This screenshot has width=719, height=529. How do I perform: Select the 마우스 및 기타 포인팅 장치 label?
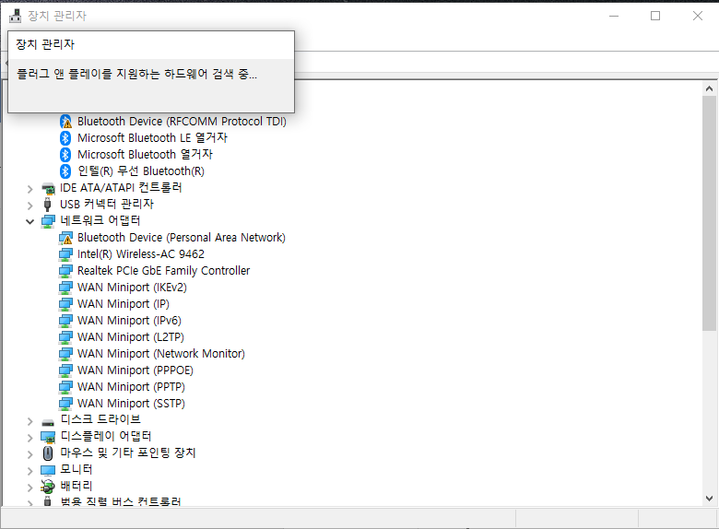tap(128, 453)
